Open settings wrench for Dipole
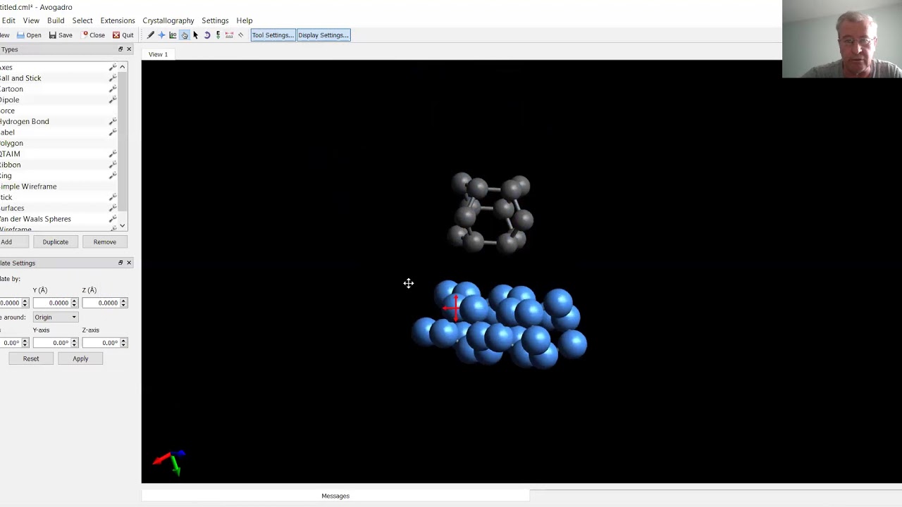The width and height of the screenshot is (902, 507). (x=112, y=100)
